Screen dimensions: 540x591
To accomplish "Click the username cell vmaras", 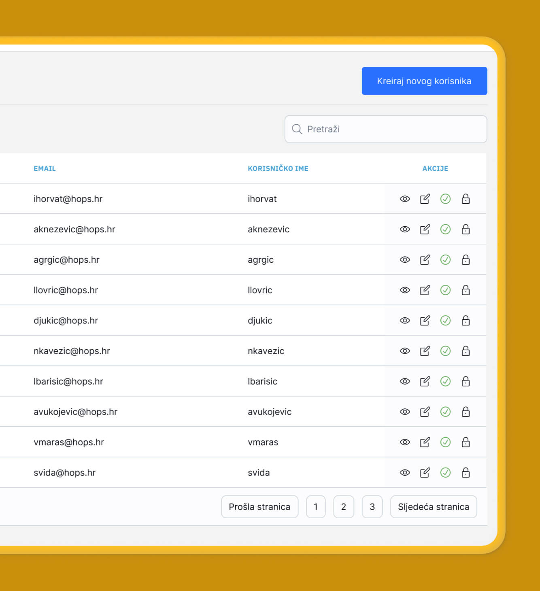I will 263,442.
